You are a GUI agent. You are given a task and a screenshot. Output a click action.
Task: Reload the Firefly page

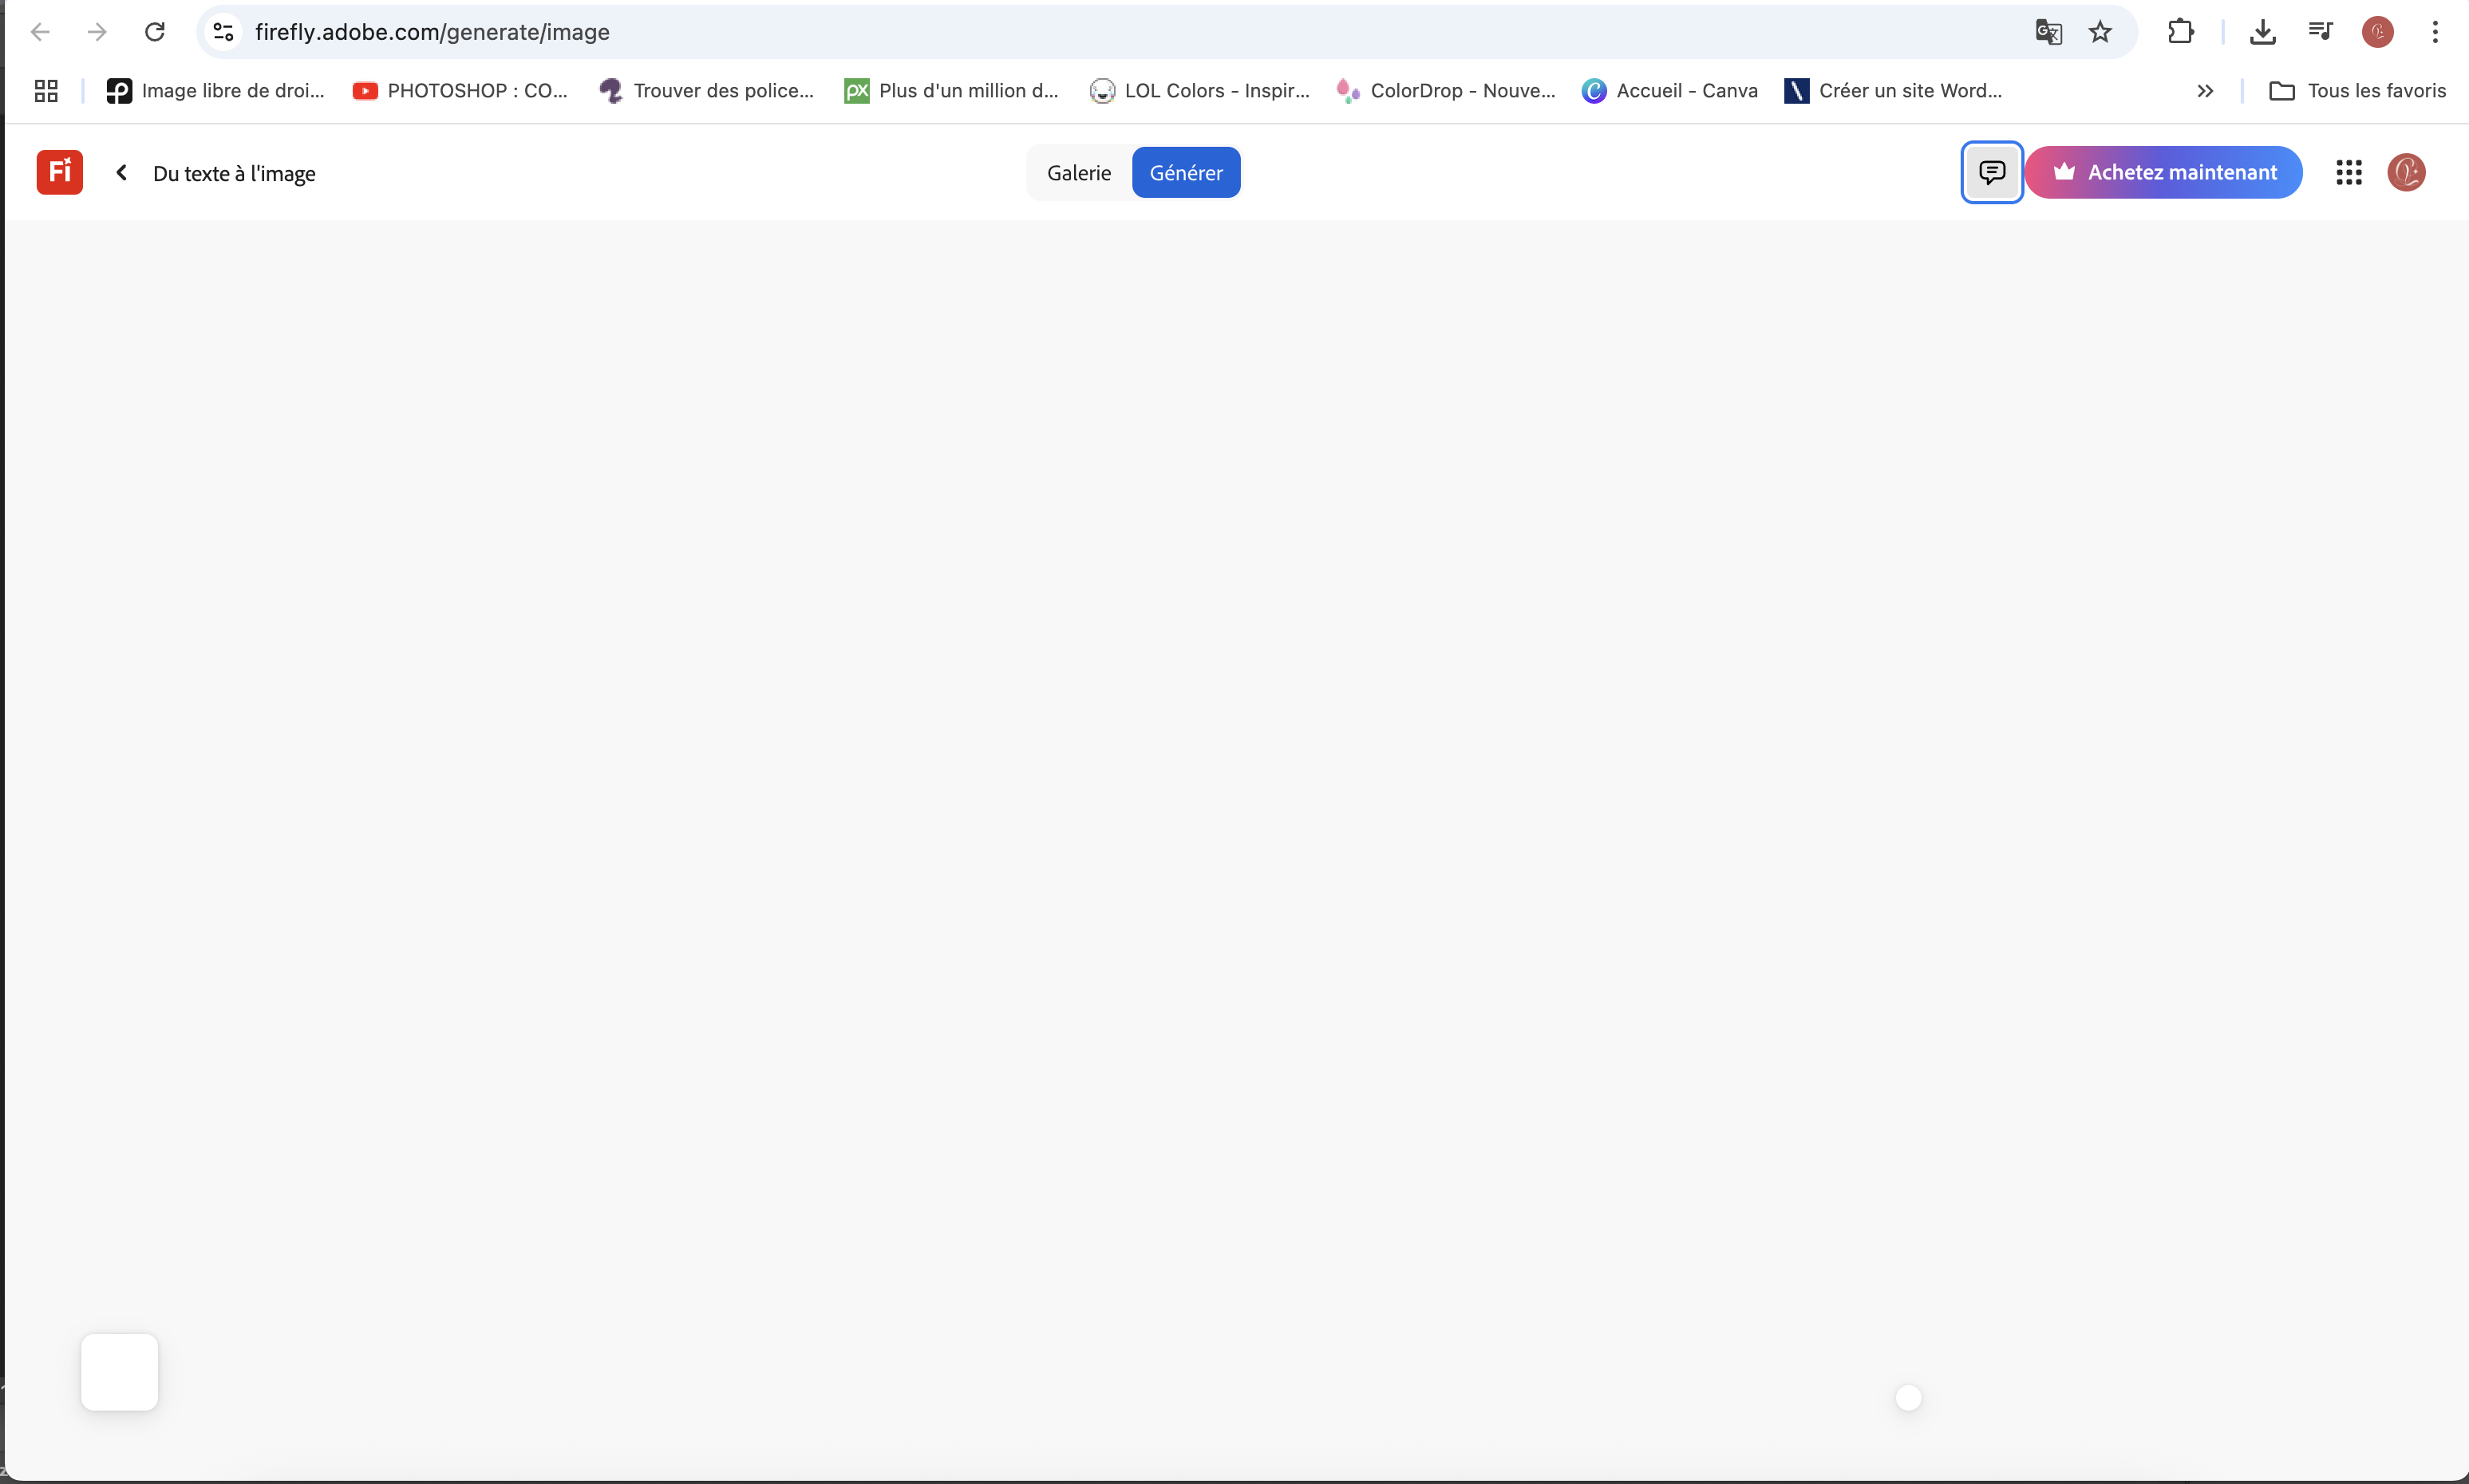(155, 32)
